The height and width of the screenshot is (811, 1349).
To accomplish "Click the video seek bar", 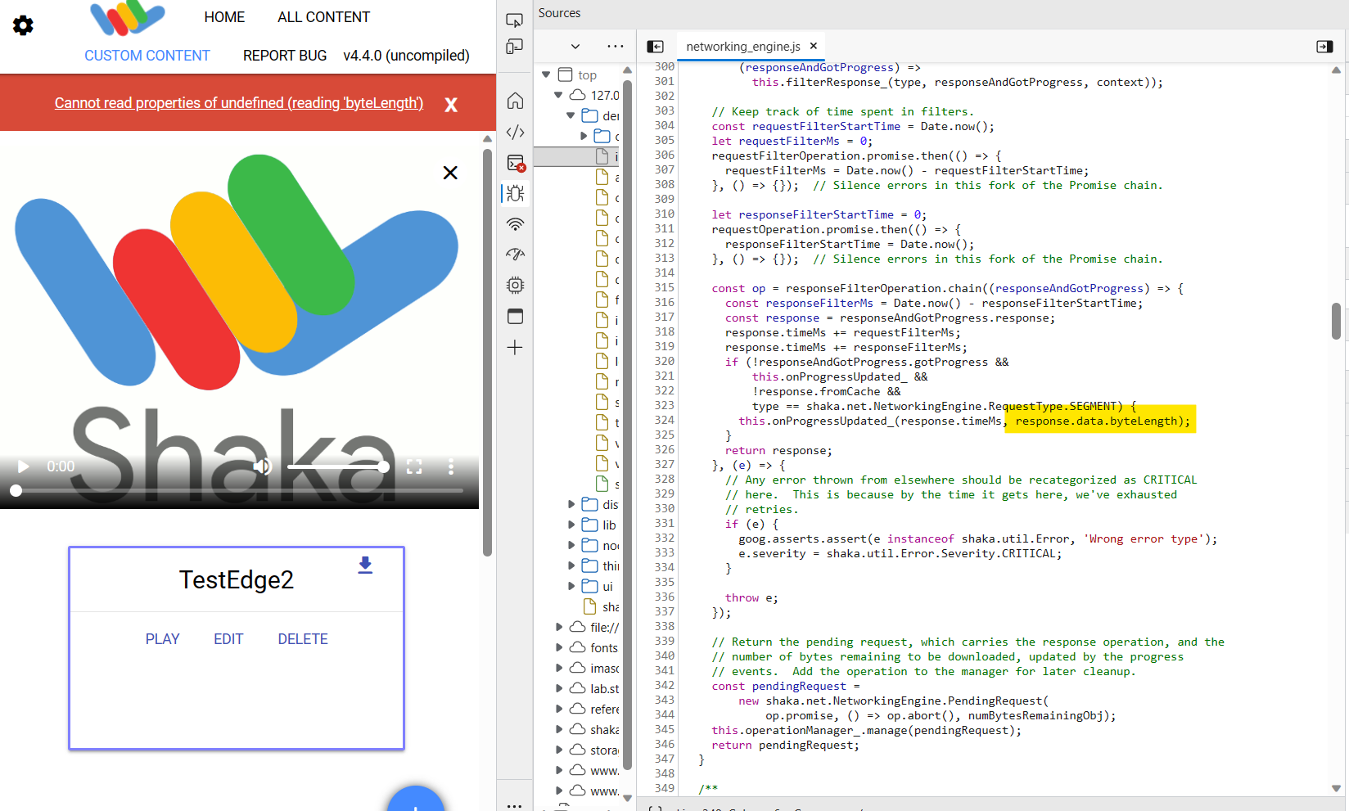I will click(x=239, y=490).
